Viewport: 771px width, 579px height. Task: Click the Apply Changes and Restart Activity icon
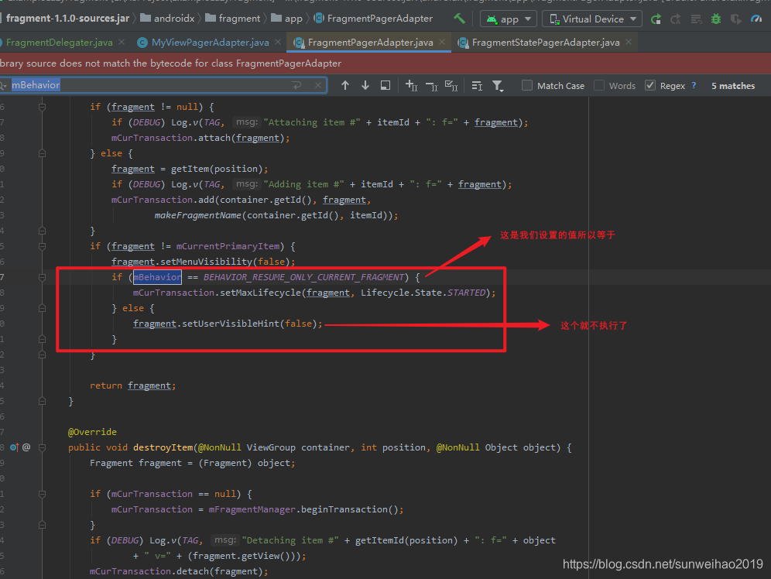[676, 19]
